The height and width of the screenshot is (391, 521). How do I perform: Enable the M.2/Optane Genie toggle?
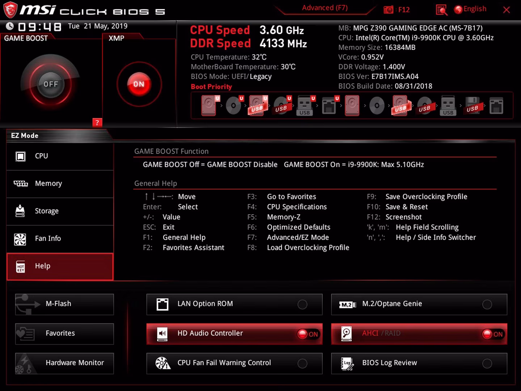pos(487,304)
